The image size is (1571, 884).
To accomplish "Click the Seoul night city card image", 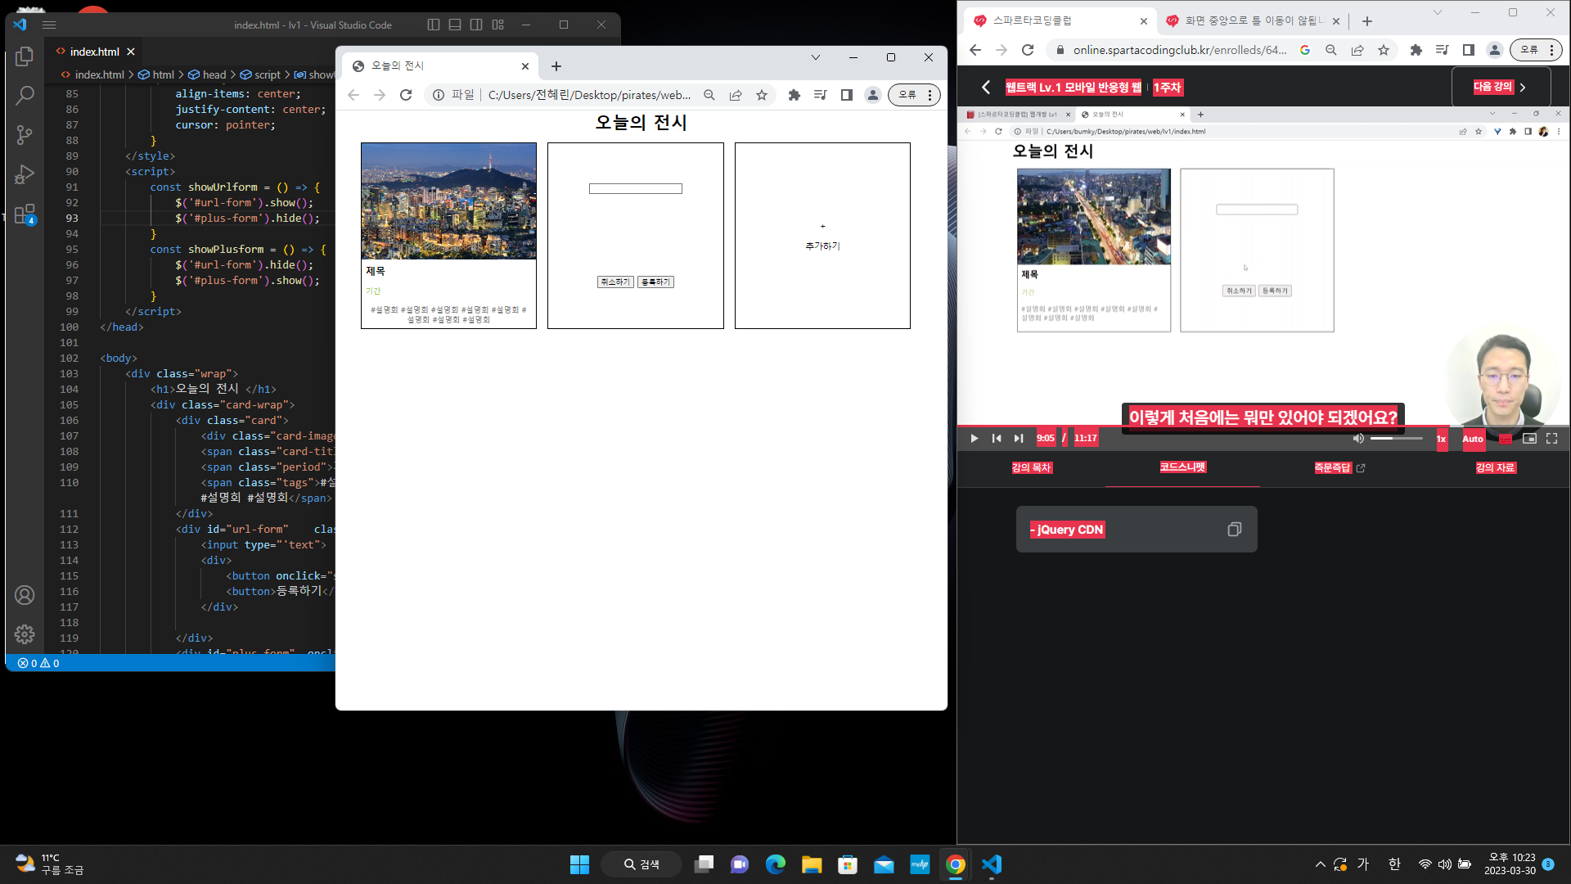I will [449, 201].
